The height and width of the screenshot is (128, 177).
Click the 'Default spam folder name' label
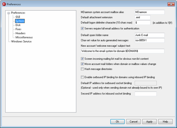tap(95, 35)
